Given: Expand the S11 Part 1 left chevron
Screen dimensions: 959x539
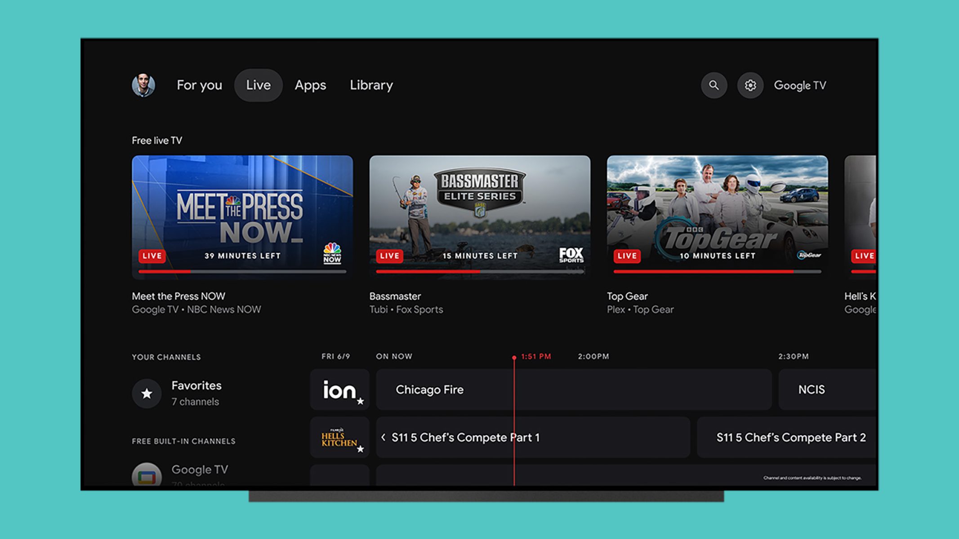Looking at the screenshot, I should coord(383,437).
